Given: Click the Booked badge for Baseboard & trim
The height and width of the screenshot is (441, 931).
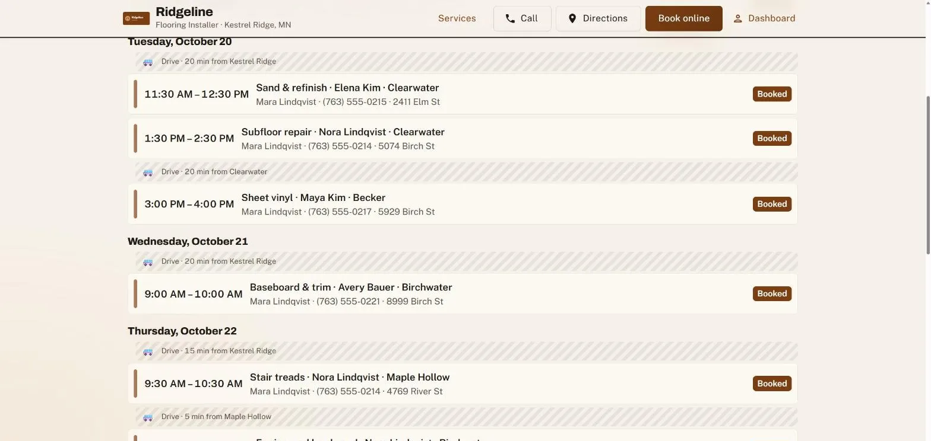Looking at the screenshot, I should 772,293.
